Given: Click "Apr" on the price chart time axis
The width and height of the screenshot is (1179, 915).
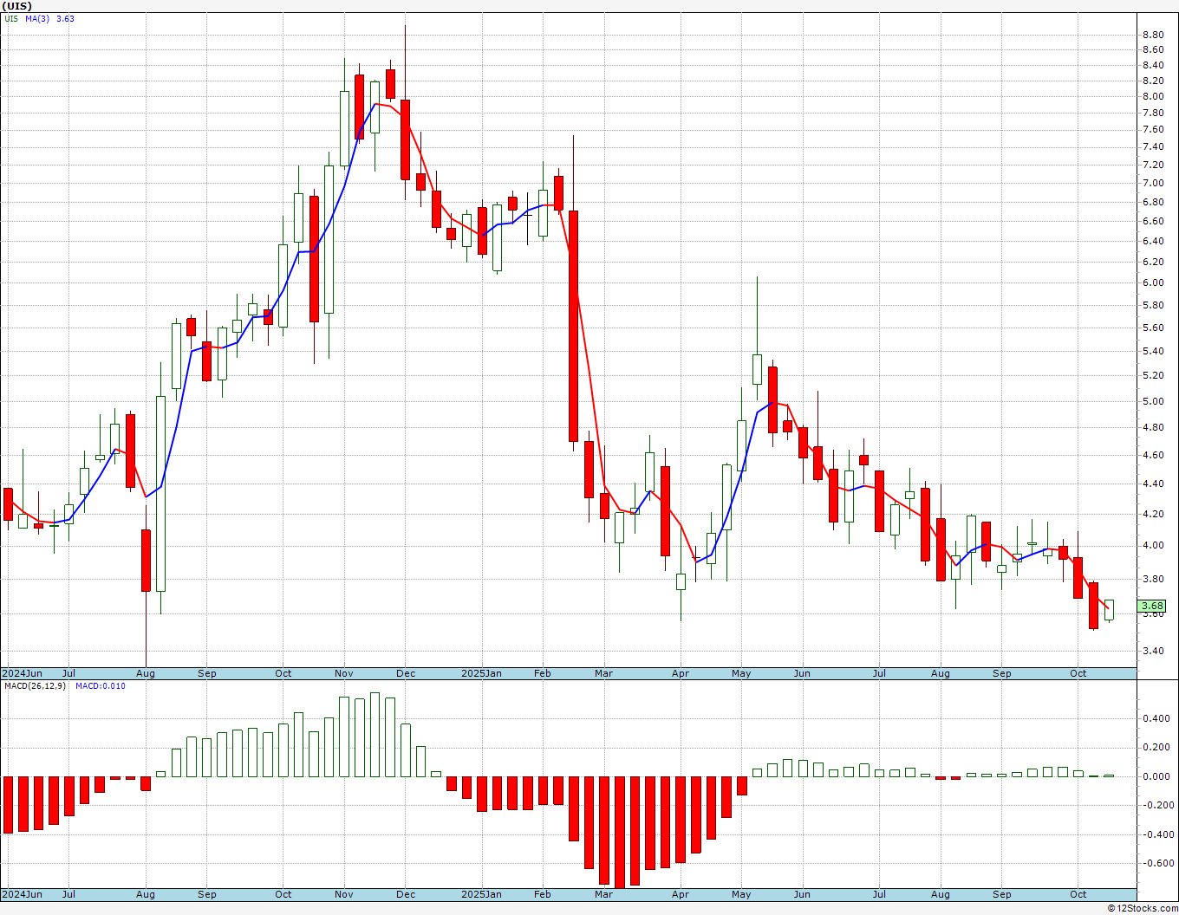Looking at the screenshot, I should pos(681,673).
